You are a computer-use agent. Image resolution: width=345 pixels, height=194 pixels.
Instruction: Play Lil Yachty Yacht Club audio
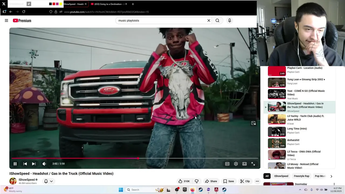[x=299, y=119]
